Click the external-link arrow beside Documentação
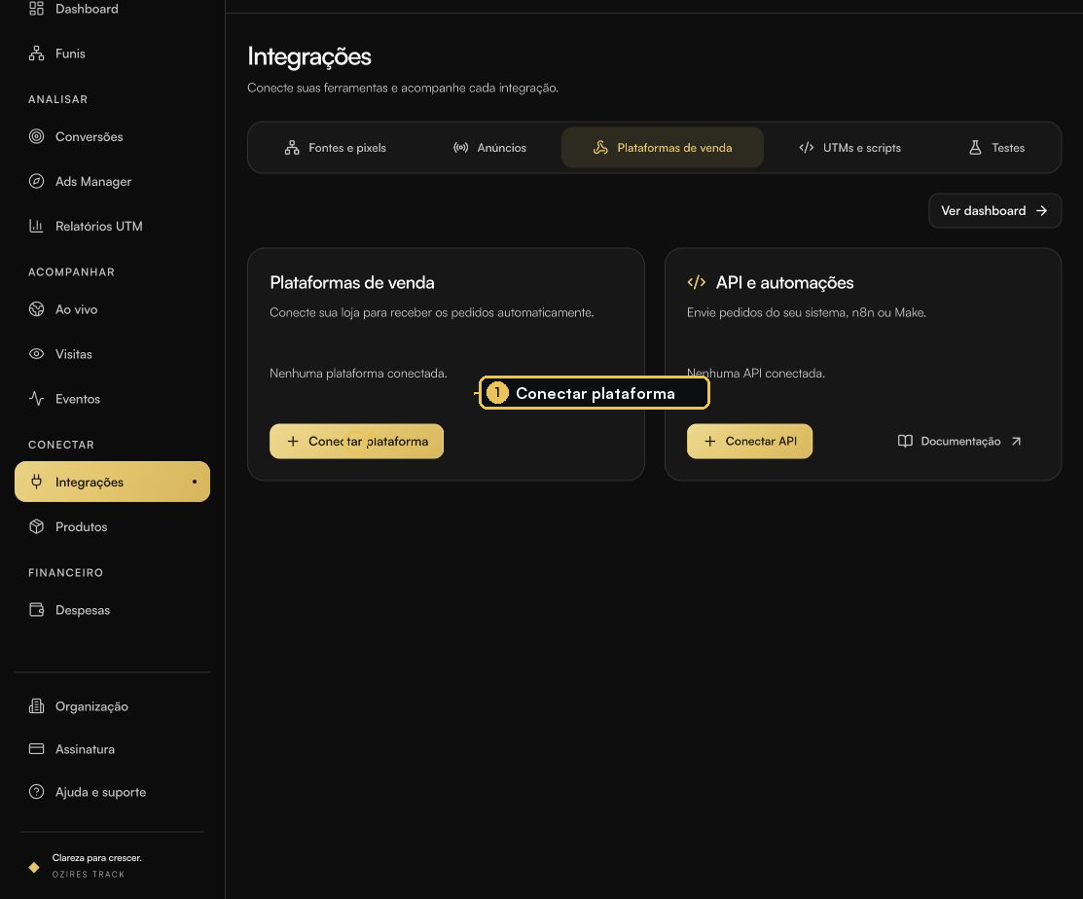 [x=1016, y=441]
